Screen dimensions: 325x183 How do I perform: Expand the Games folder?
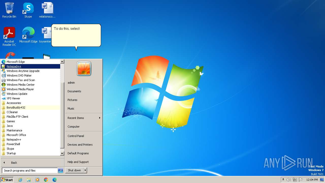(x=30, y=121)
